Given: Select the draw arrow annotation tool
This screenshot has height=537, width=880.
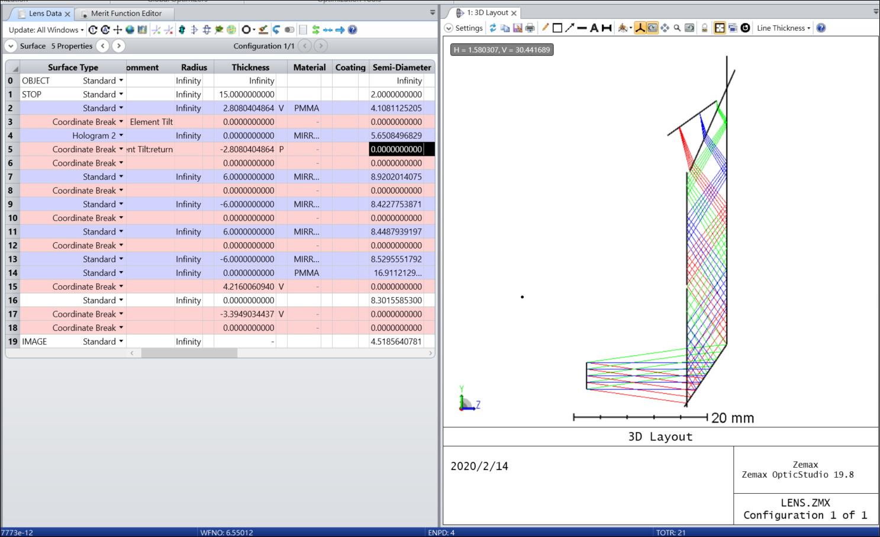Looking at the screenshot, I should (x=569, y=28).
